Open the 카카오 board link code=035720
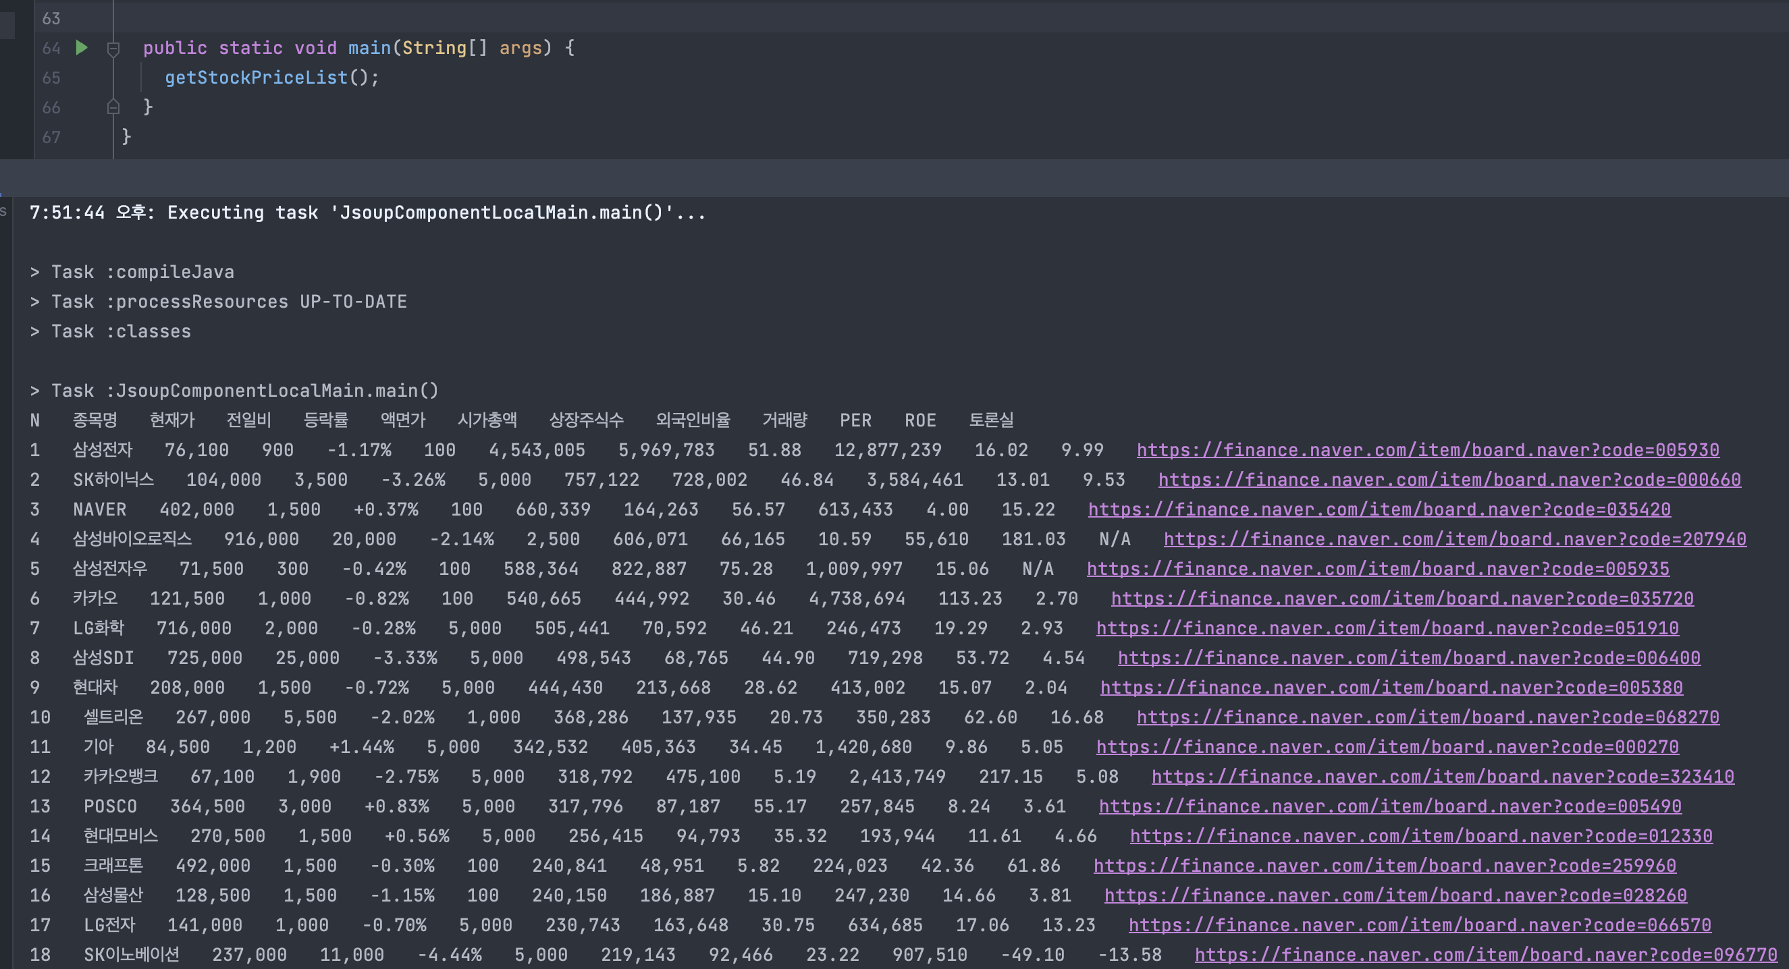 [x=1401, y=599]
